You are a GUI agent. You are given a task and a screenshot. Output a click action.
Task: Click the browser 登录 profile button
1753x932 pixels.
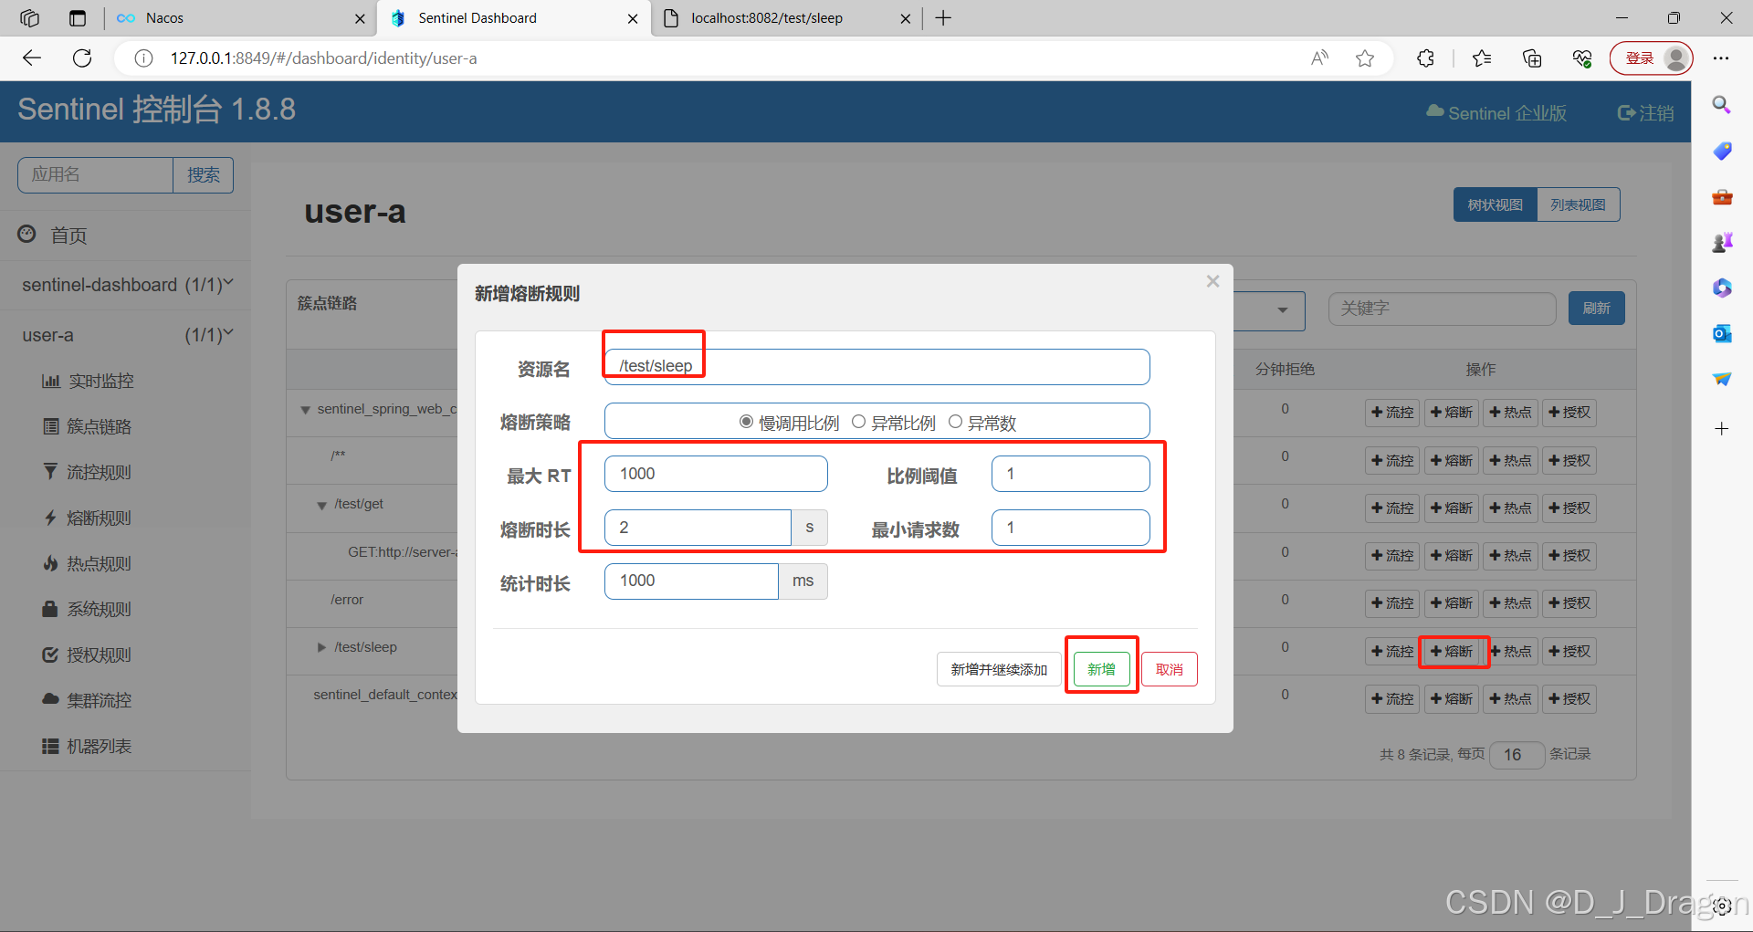[1651, 58]
